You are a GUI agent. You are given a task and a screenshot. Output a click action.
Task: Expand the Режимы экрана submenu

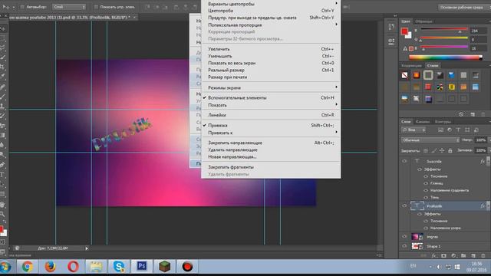271,87
